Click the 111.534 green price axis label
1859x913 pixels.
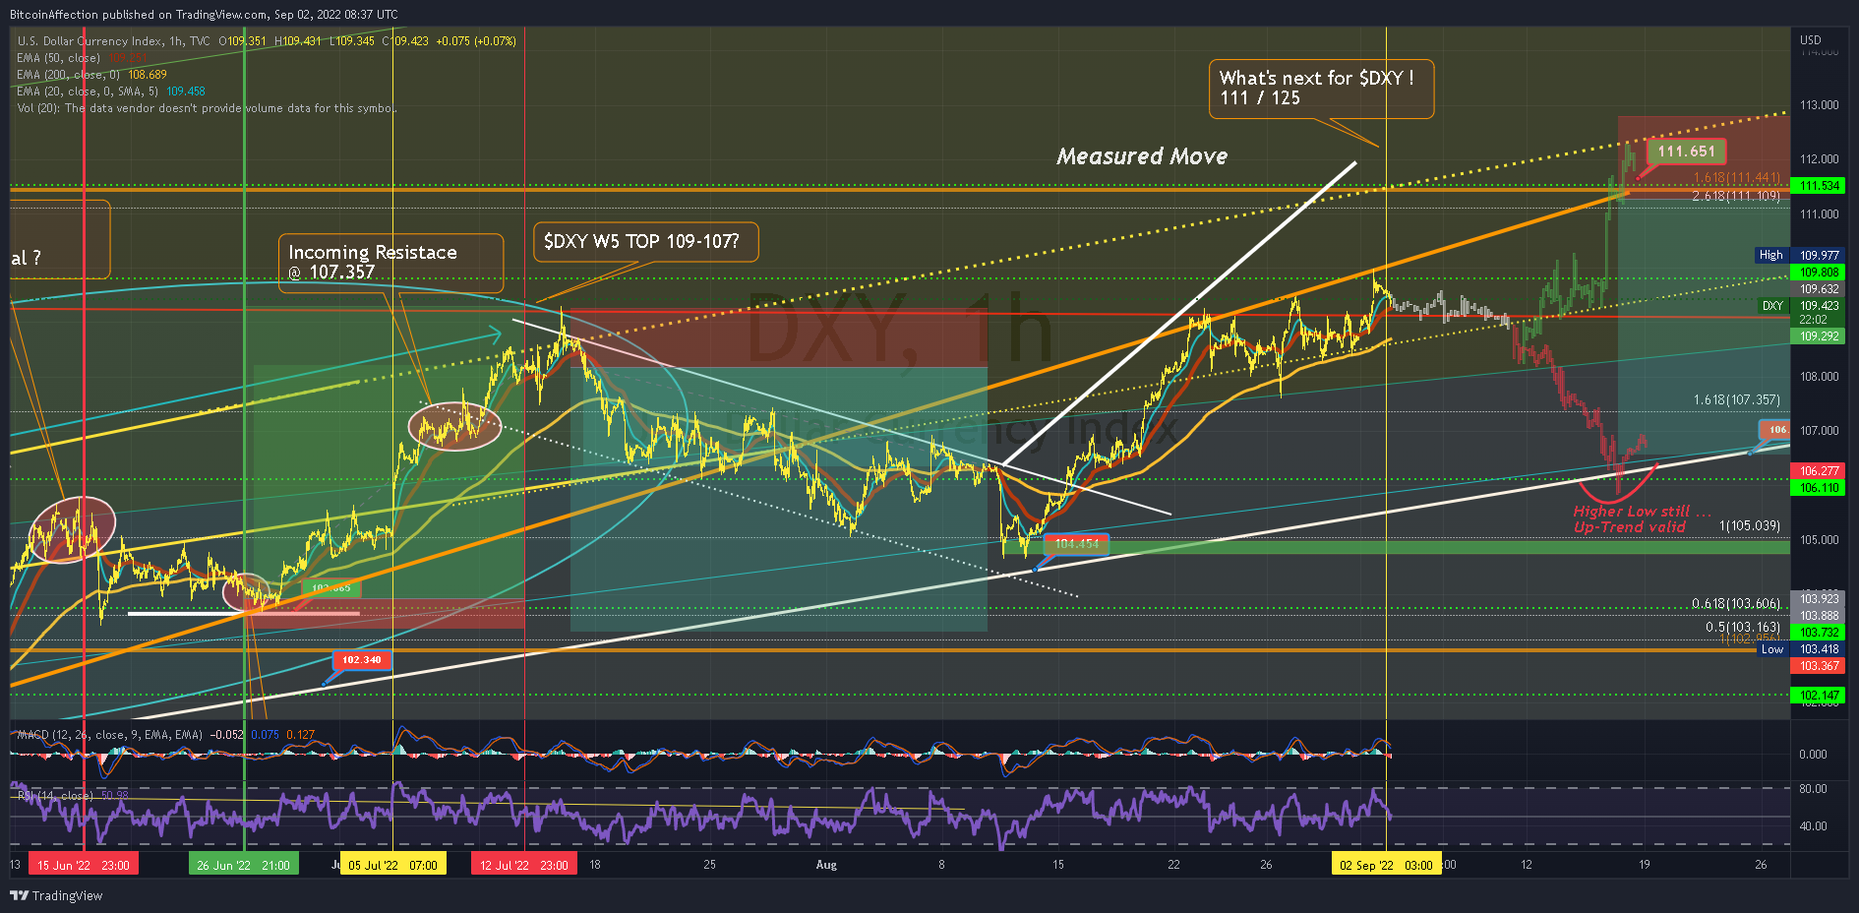click(x=1819, y=185)
